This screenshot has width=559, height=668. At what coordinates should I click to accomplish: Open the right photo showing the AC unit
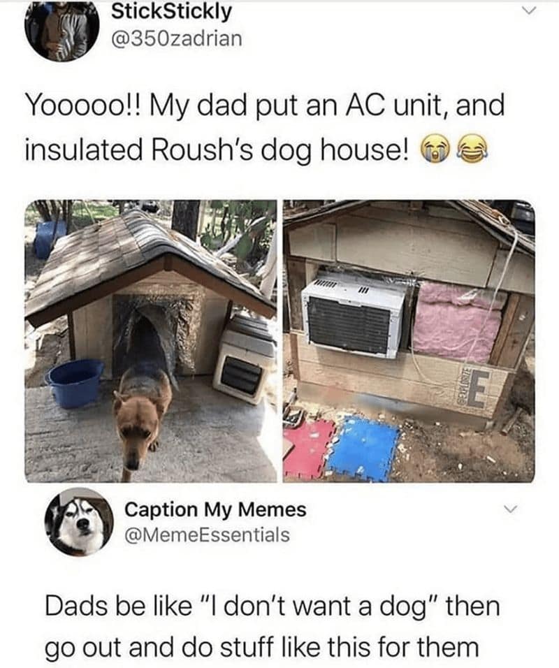click(409, 341)
